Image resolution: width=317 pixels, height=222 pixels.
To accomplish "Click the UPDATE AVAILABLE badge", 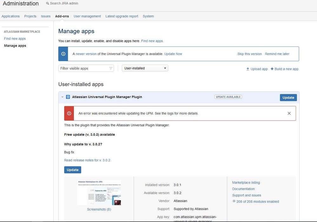I will (x=228, y=97).
